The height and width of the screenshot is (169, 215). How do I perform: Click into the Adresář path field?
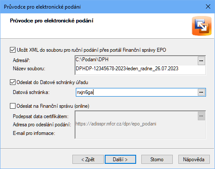tap(137, 60)
